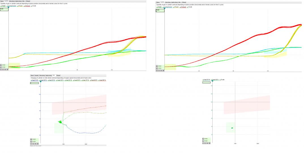Toggle Scale checkbox in top-left chart

pos(33,6)
